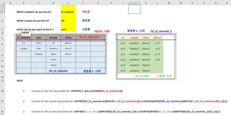Click the Canada cell in countries table
Screen dimensions: 231x115
[x=24, y=49]
